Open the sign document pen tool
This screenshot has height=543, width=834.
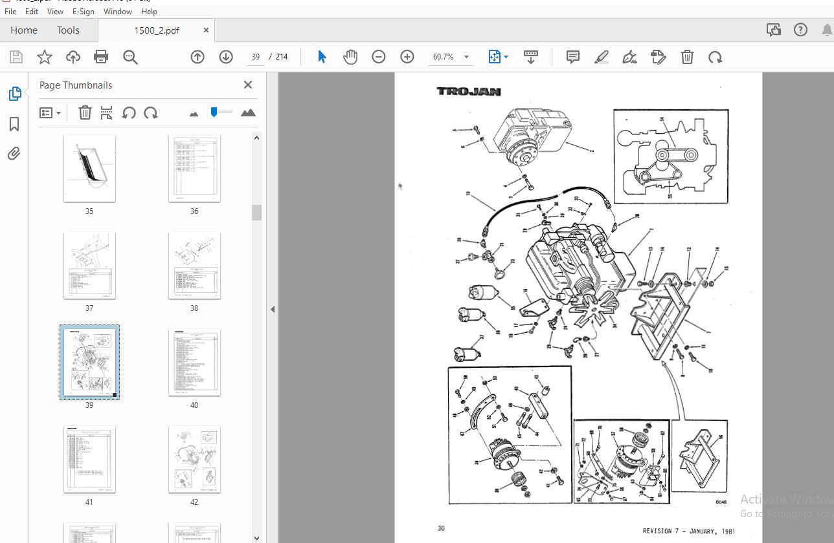[630, 57]
